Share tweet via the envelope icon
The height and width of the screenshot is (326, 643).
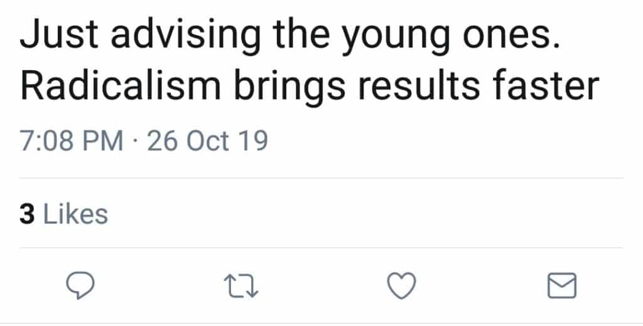click(561, 287)
